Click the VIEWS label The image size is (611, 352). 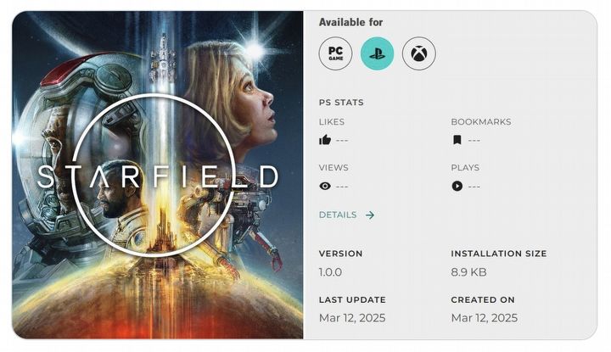tap(334, 168)
